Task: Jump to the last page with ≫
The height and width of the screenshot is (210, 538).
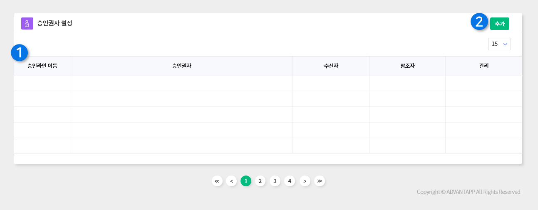Action: (320, 181)
